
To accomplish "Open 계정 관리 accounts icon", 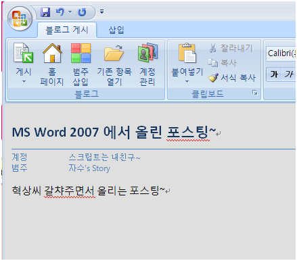I will pos(147,53).
